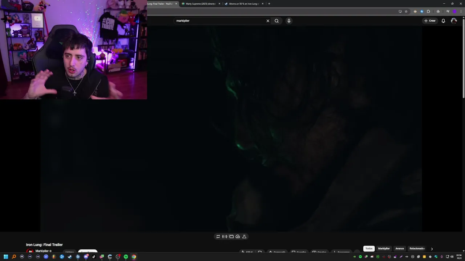The image size is (465, 261).
Task: Open the Chrome media control icon
Action: [x=448, y=11]
